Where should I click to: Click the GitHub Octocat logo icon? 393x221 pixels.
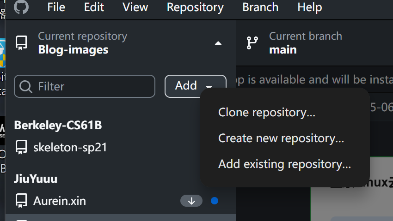tap(21, 7)
